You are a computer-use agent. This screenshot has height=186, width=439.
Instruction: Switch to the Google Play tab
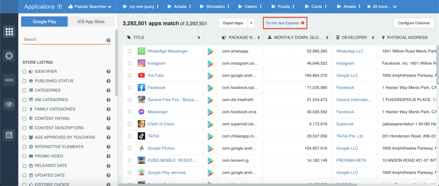[x=44, y=22]
